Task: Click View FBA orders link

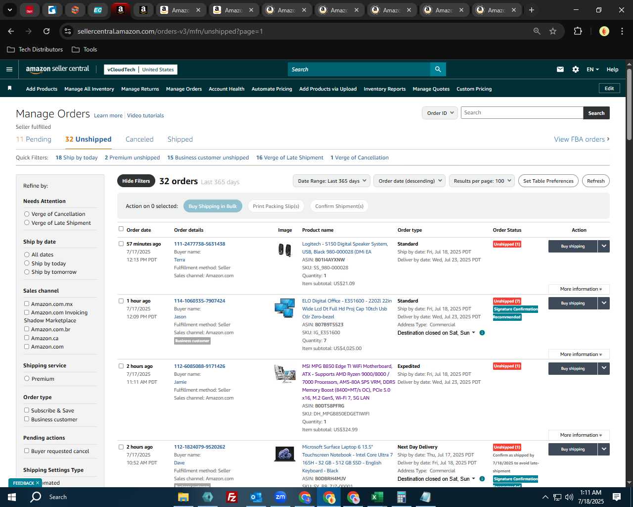Action: (582, 139)
